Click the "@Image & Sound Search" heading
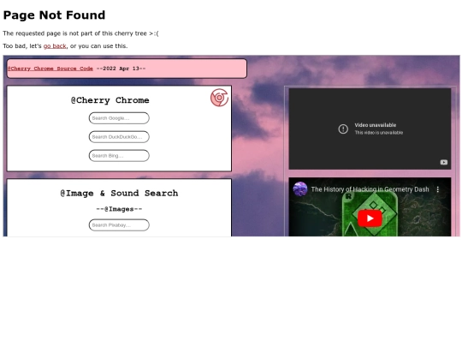This screenshot has width=462, height=347. tap(119, 194)
